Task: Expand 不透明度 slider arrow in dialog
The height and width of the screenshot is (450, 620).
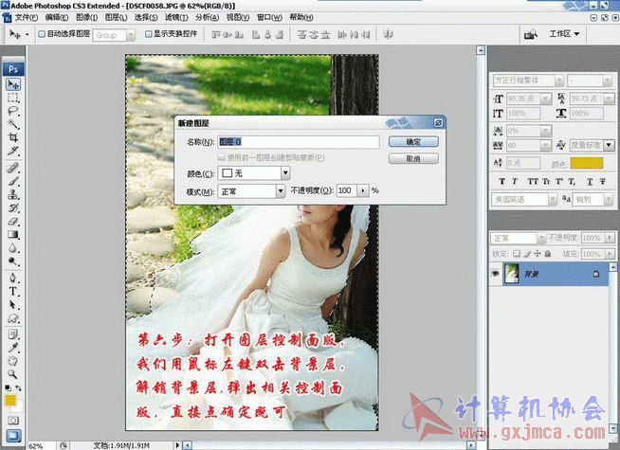Action: 362,190
